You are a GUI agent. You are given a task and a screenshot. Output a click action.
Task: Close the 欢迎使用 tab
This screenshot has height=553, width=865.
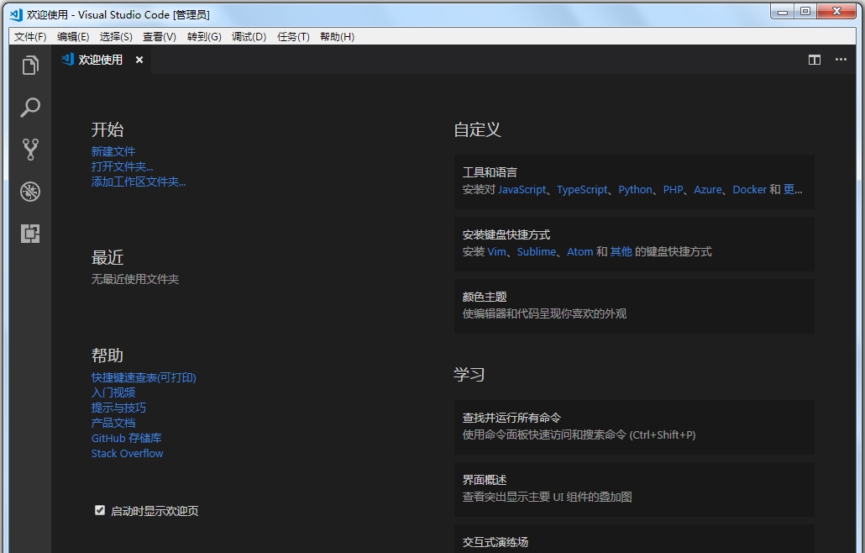[x=139, y=60]
